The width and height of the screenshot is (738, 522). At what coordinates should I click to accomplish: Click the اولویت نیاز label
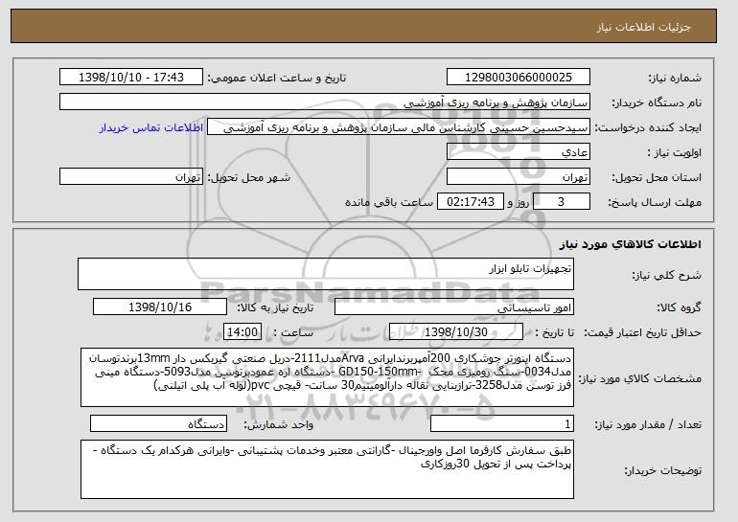(674, 153)
